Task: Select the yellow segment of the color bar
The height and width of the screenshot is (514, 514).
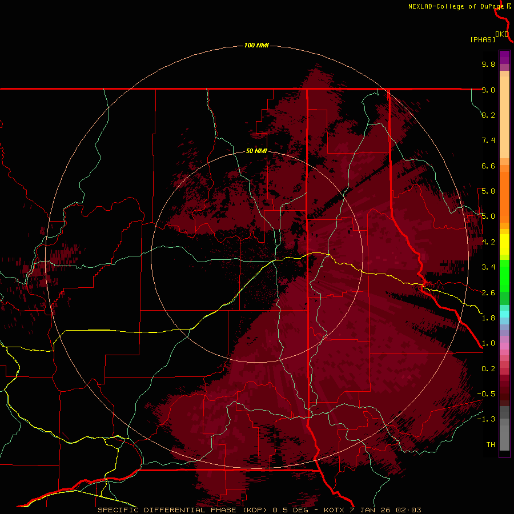Action: tap(504, 244)
